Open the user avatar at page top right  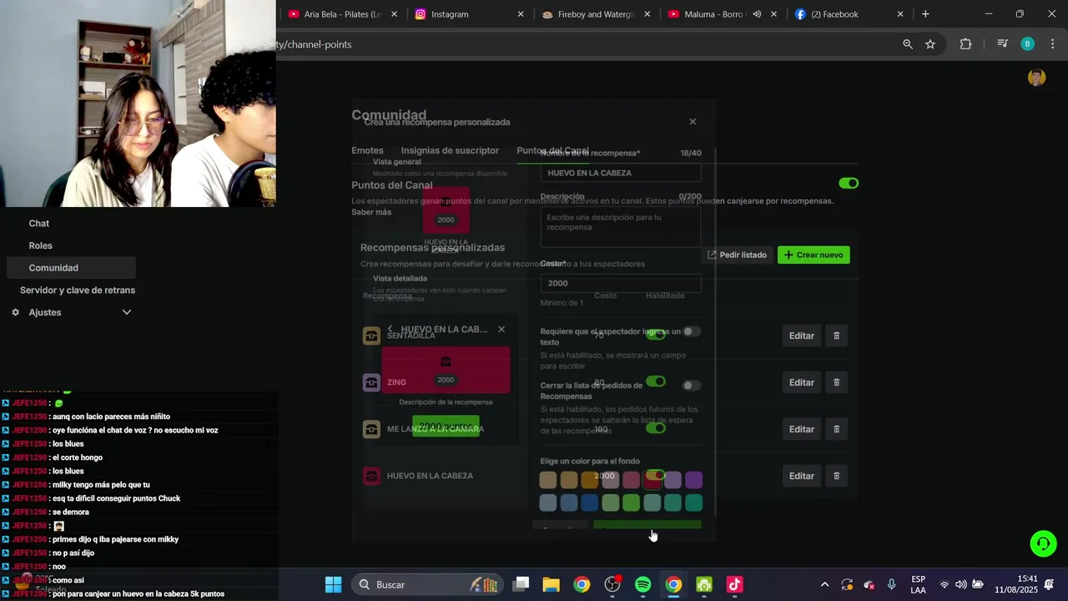click(1037, 78)
